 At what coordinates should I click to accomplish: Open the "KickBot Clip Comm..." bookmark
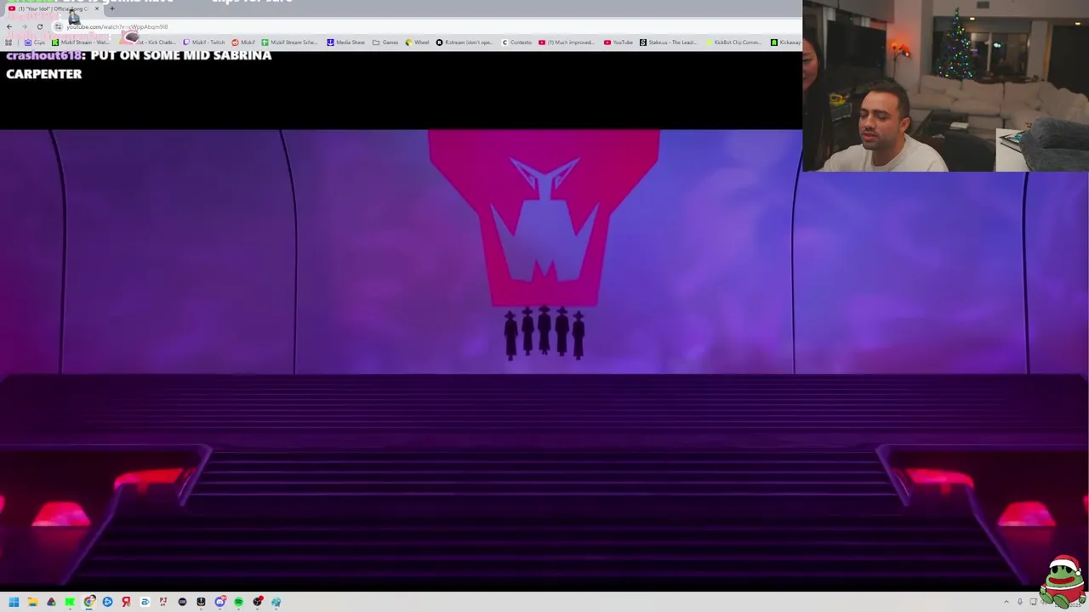tap(733, 42)
